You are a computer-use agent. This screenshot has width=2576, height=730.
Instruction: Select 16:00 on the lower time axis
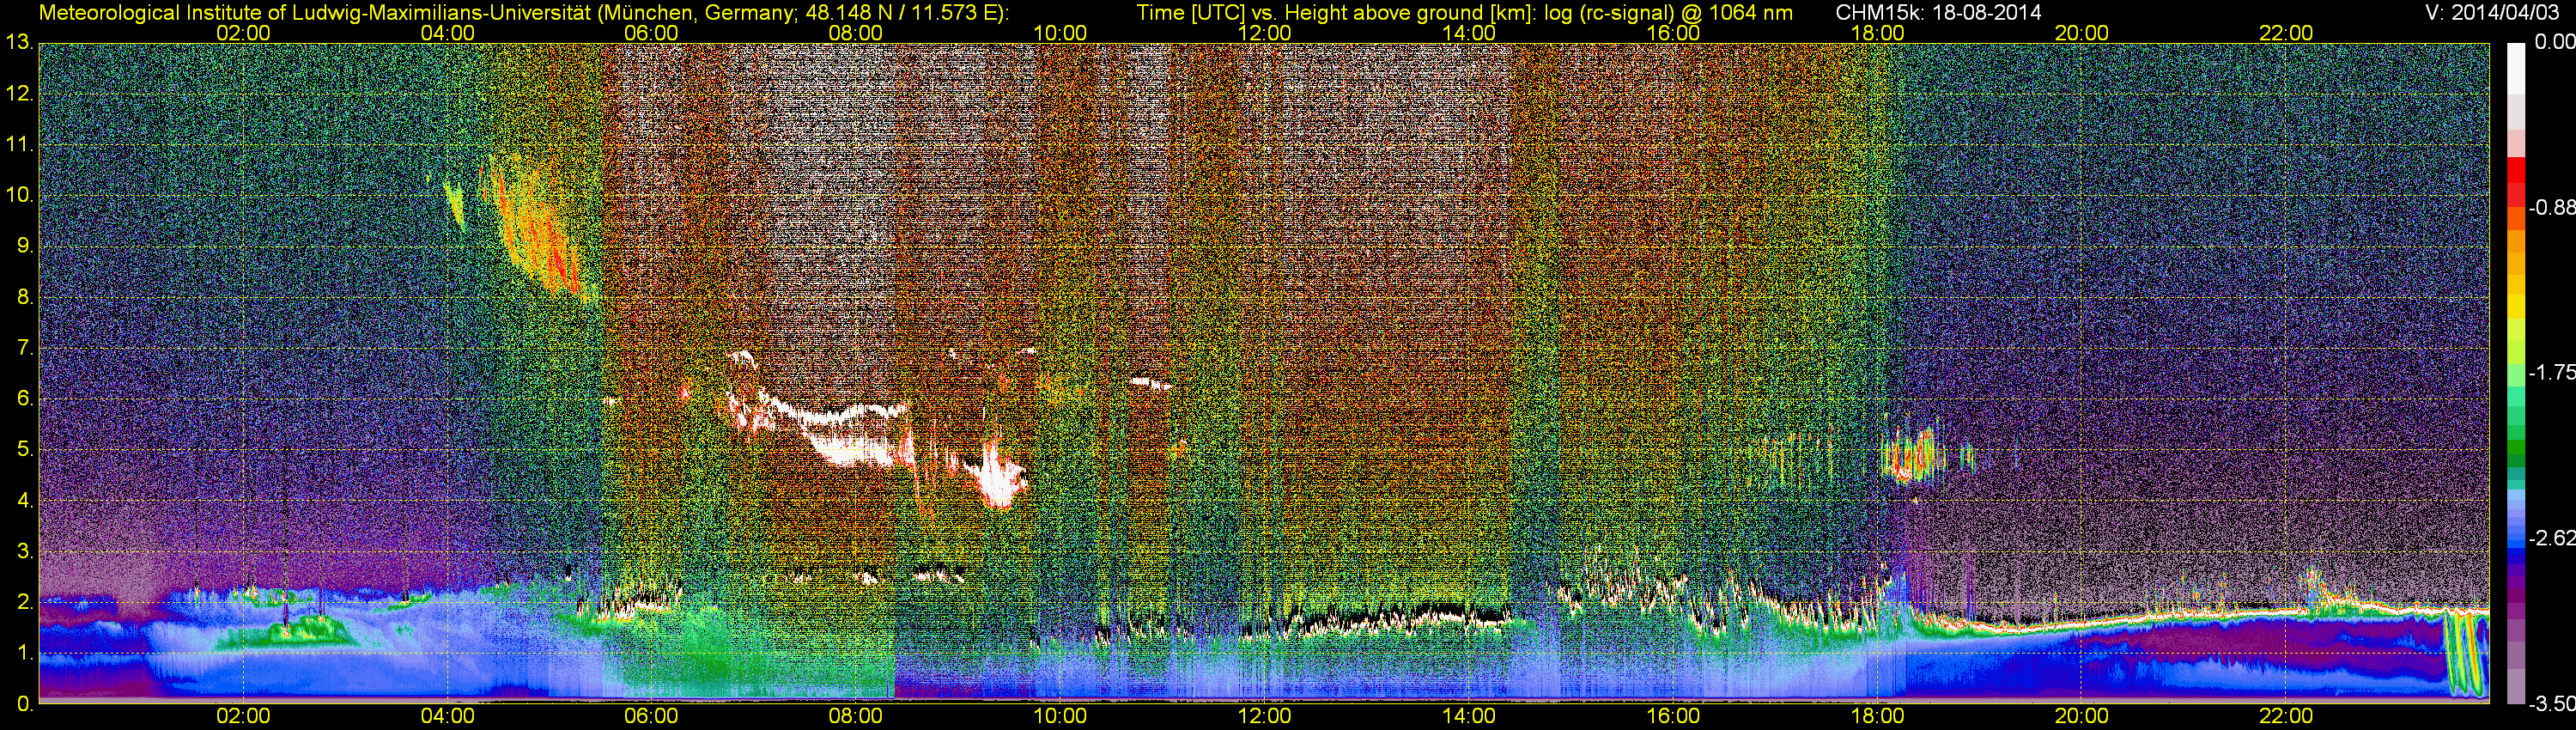pos(1673,716)
